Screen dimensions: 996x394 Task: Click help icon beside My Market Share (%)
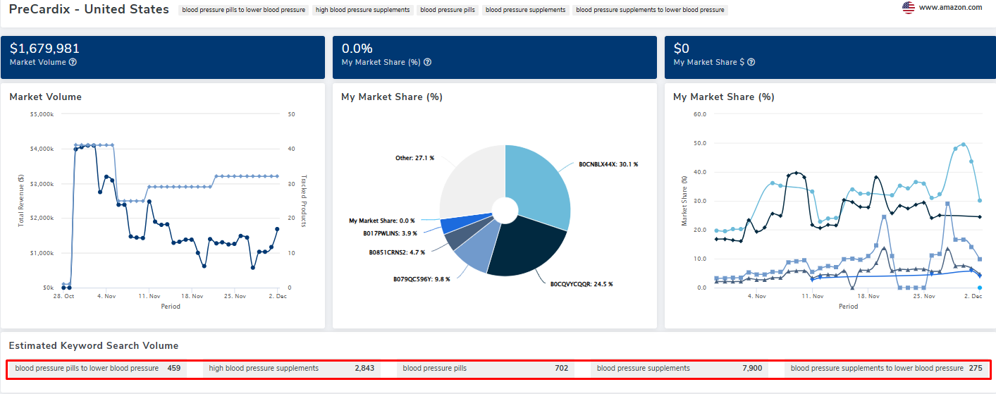427,62
